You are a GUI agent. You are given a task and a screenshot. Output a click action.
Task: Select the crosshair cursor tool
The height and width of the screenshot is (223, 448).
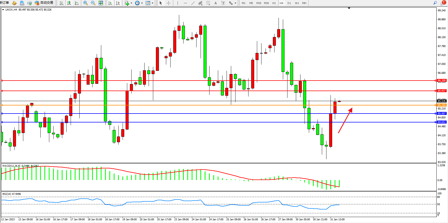[x=168, y=3]
